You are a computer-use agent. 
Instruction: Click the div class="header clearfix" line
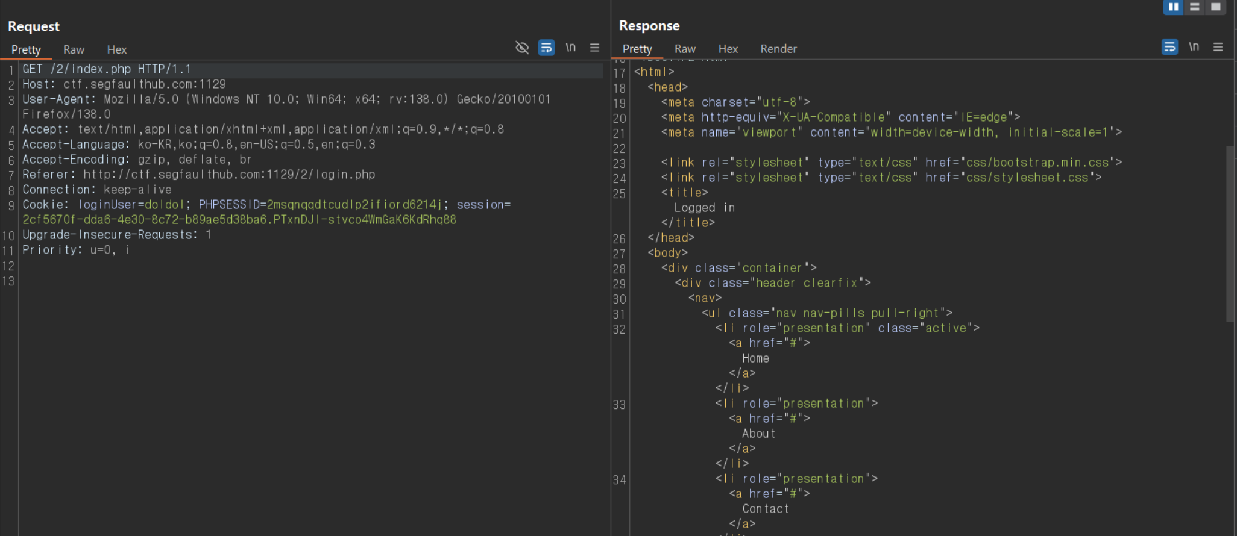click(773, 283)
